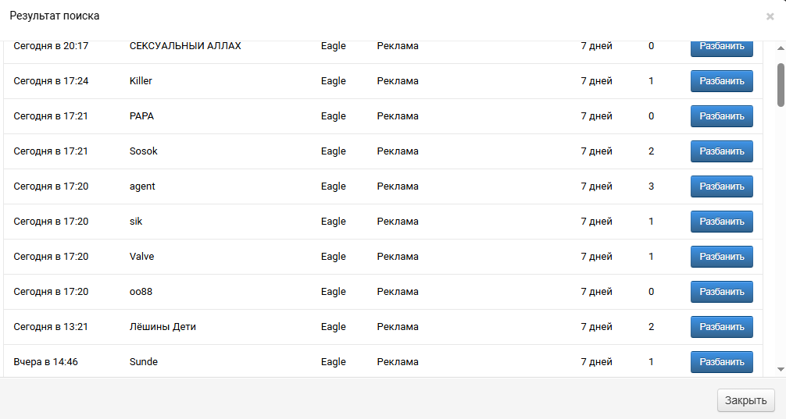Screen dimensions: 786x419
Task: Click the Вчера в 14:46 date cell
Action: pyautogui.click(x=45, y=361)
